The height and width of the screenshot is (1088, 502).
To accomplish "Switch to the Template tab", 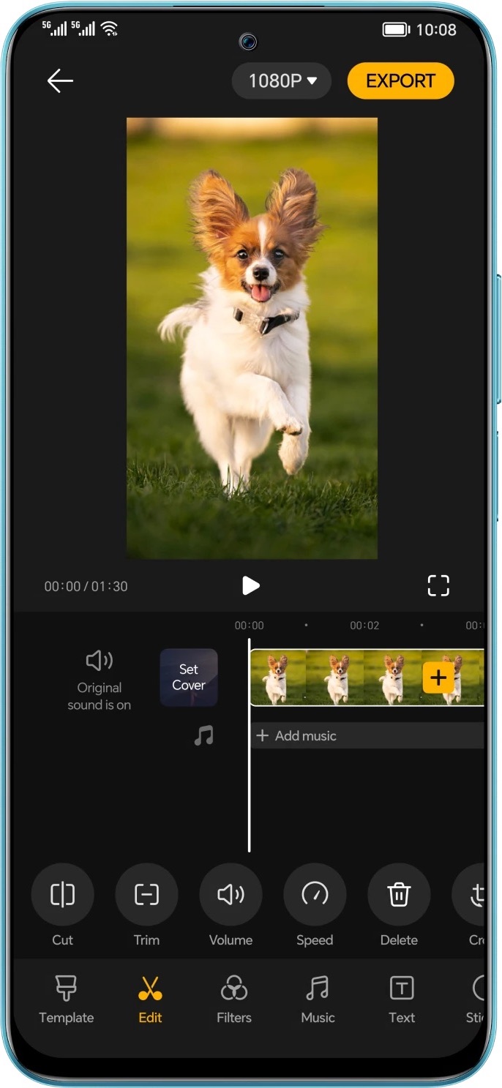I will [67, 999].
